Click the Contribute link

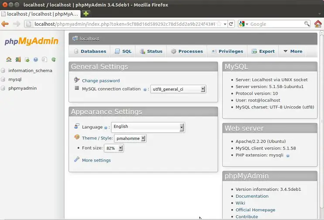(247, 217)
